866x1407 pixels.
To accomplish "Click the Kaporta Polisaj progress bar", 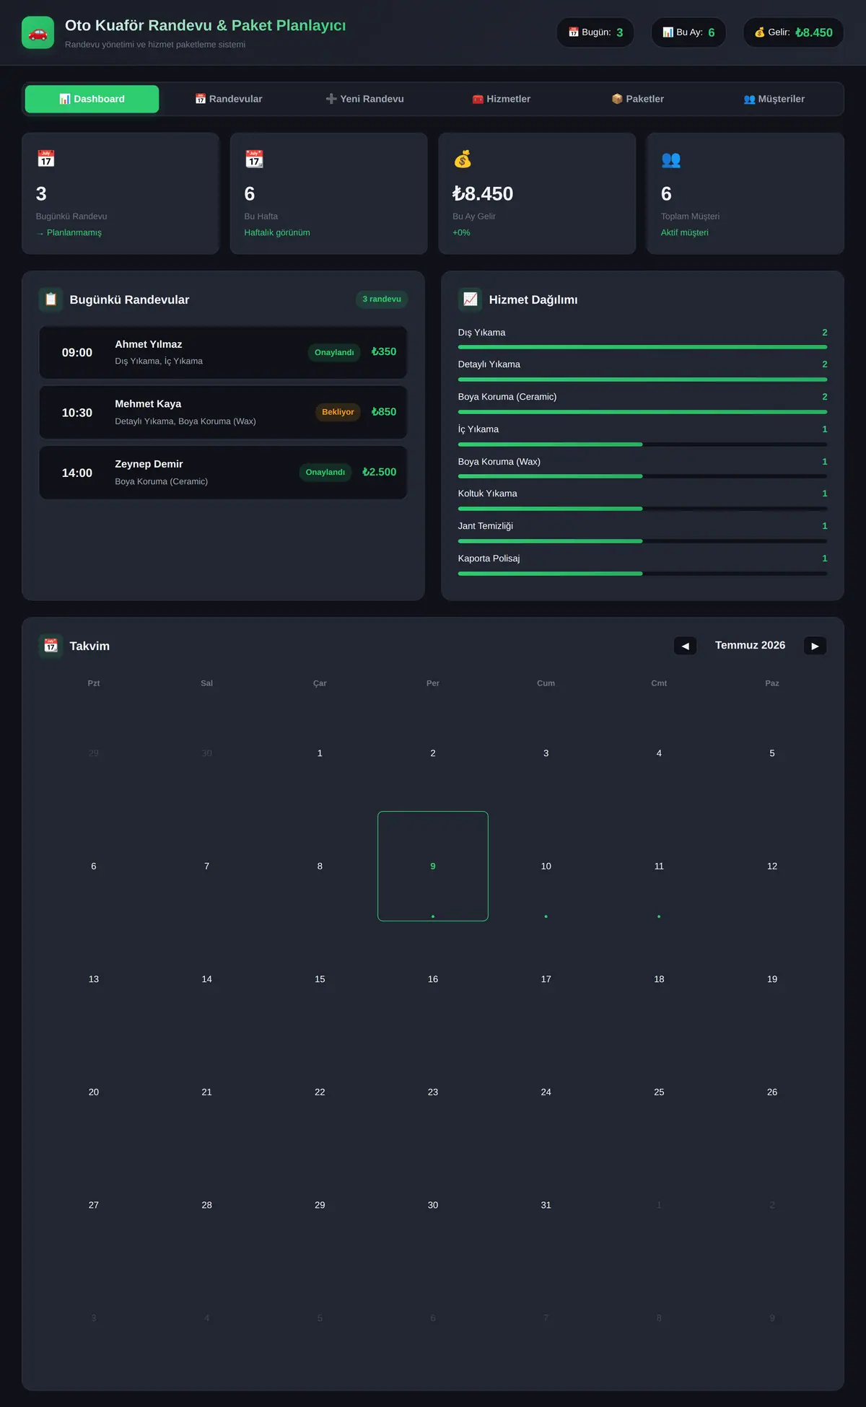I will click(642, 574).
